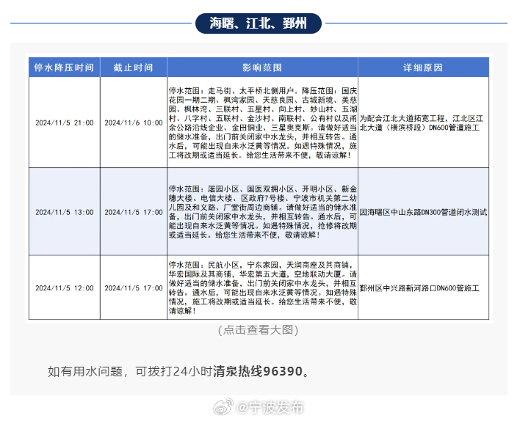The height and width of the screenshot is (421, 520).
Task: Click the 截止时间 column header
Action: [134, 67]
